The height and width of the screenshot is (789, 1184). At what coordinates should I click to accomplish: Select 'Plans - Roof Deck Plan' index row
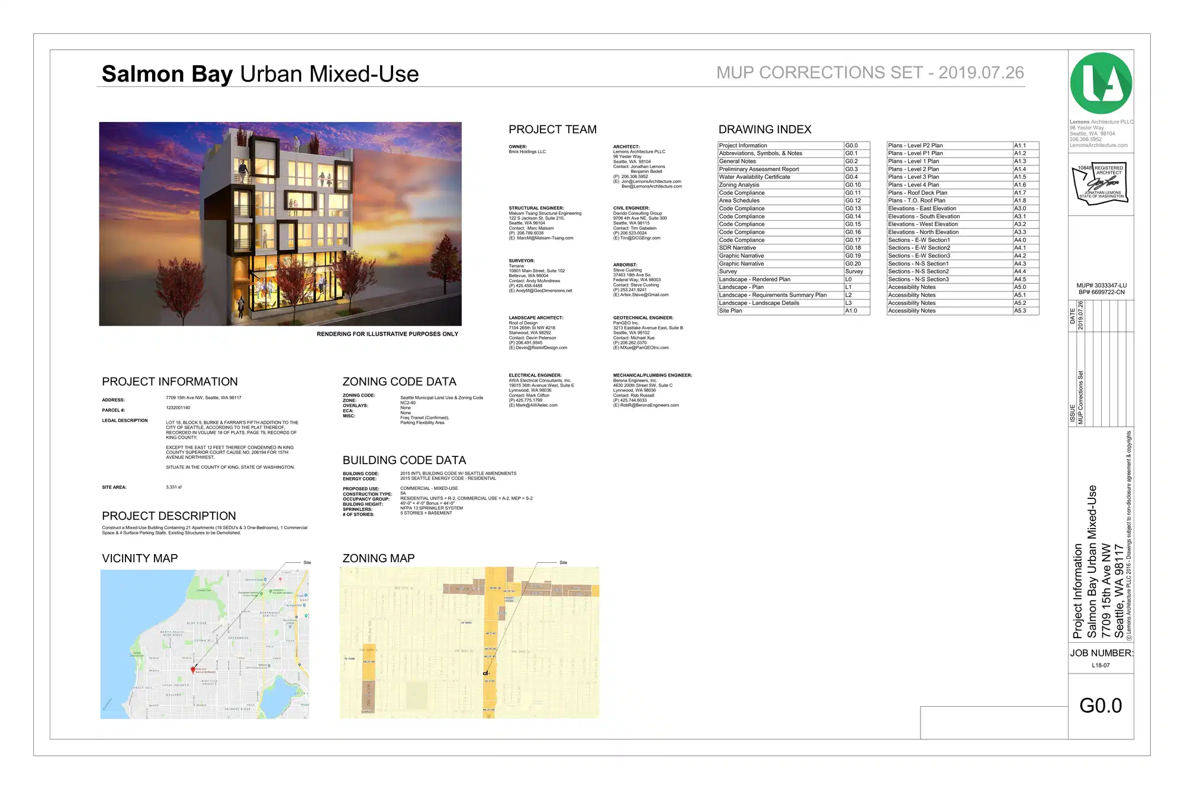(963, 193)
